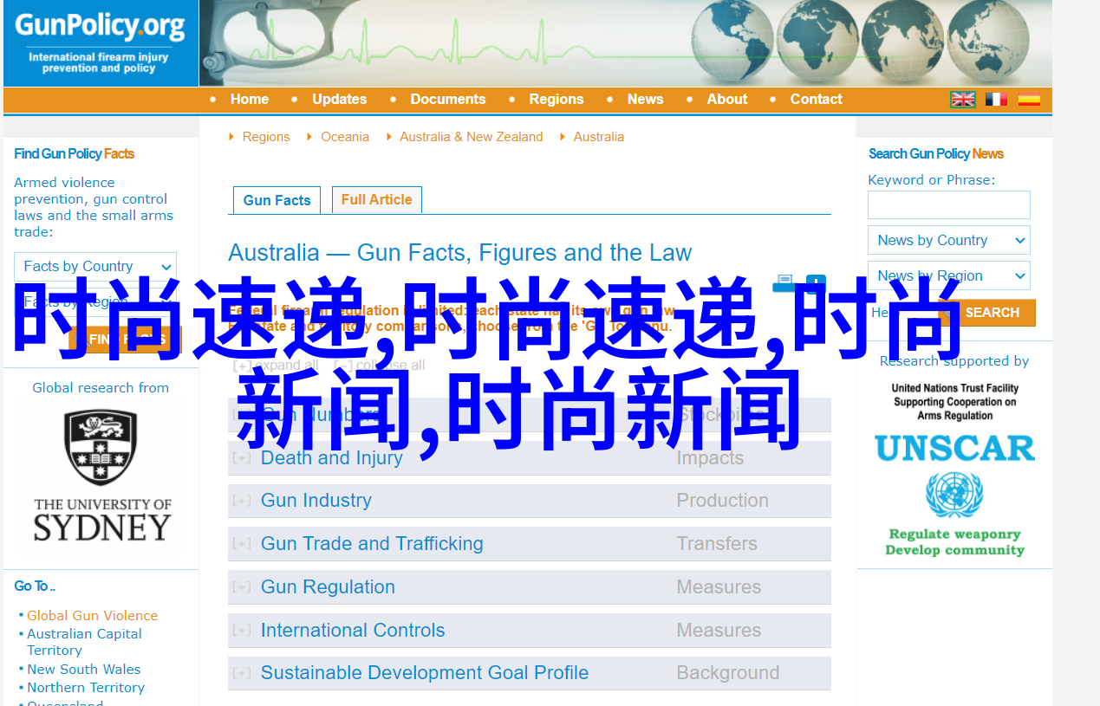Expand the Death and Injury section
Screen dimensions: 1100x706
tap(331, 458)
